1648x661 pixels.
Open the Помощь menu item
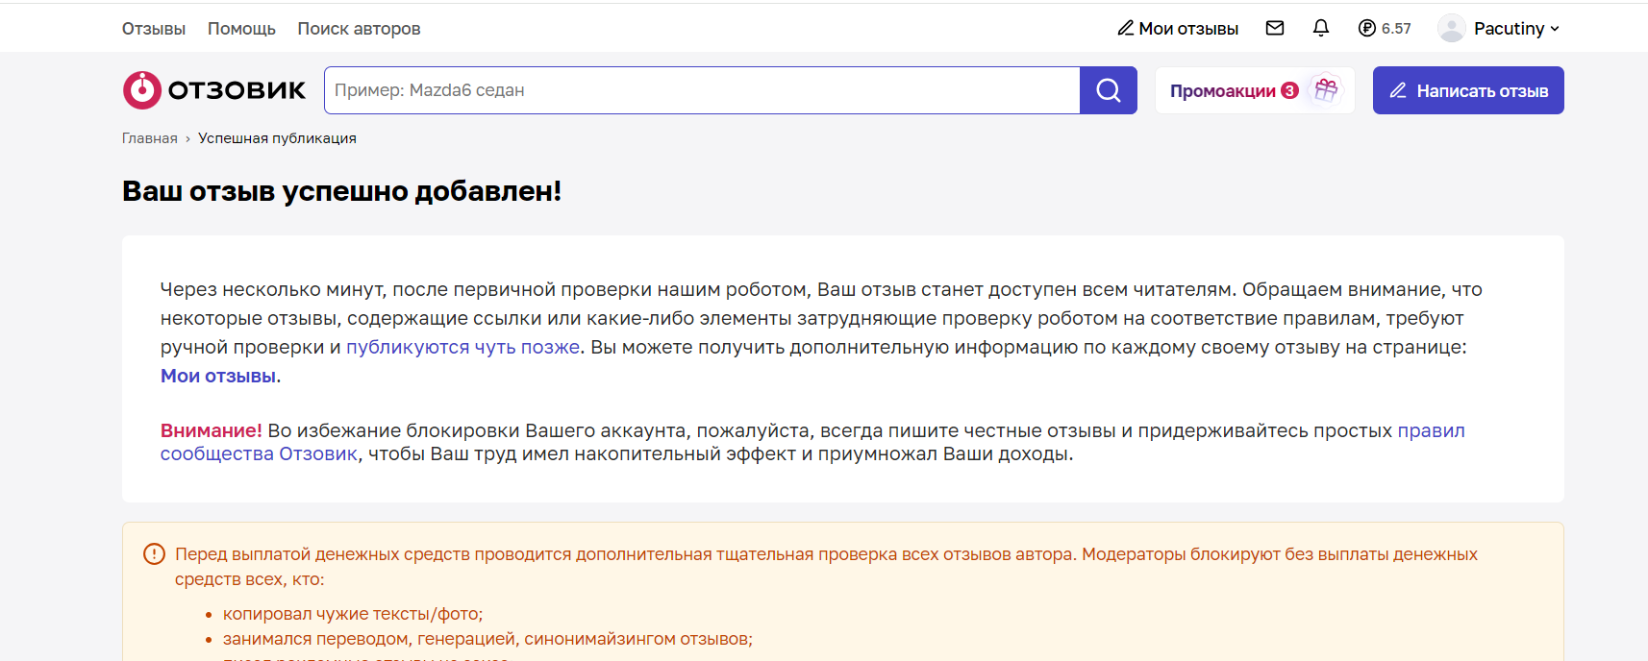point(241,29)
